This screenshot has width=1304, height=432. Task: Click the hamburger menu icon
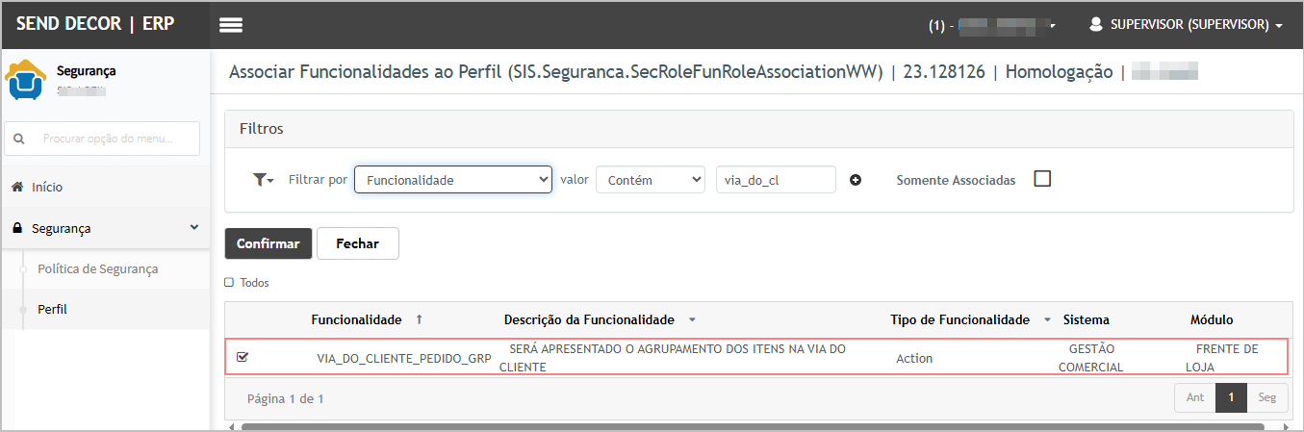click(231, 25)
